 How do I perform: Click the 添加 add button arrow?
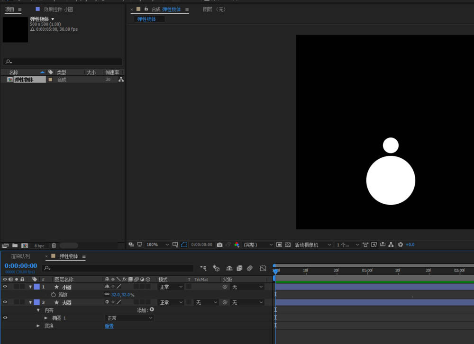click(x=152, y=310)
